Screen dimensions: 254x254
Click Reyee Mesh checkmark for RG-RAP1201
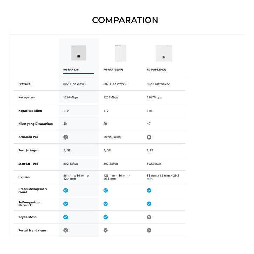(66, 217)
